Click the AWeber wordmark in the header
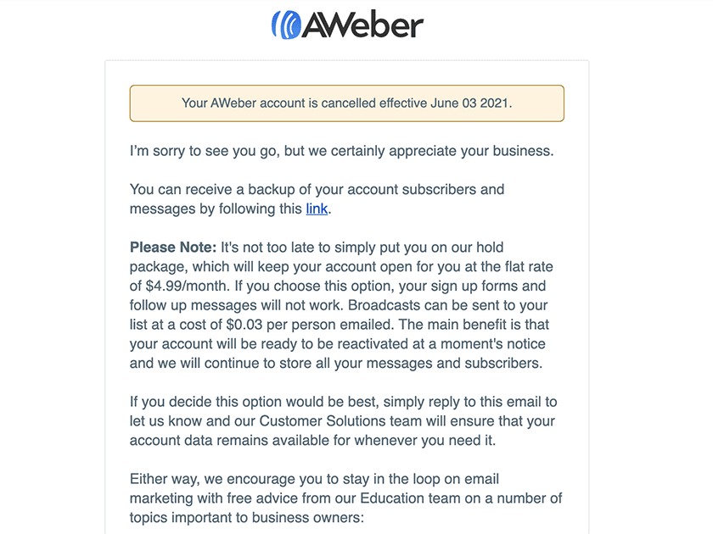The image size is (713, 534). (362, 25)
